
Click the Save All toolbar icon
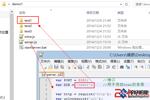point(62,67)
